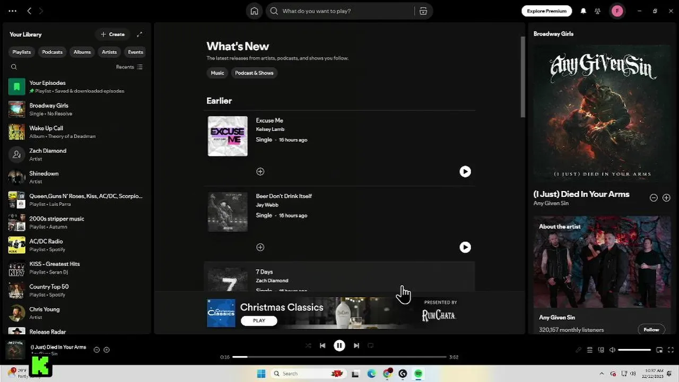Image resolution: width=679 pixels, height=382 pixels.
Task: Open the profile avatar 'F'
Action: (617, 11)
